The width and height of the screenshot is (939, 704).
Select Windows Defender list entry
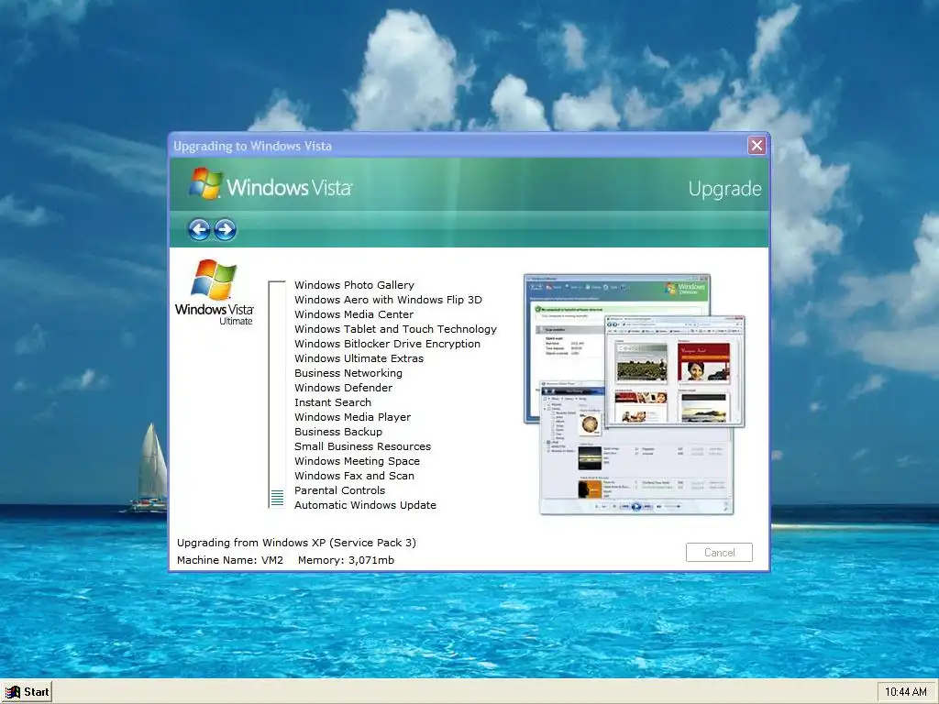coord(343,388)
